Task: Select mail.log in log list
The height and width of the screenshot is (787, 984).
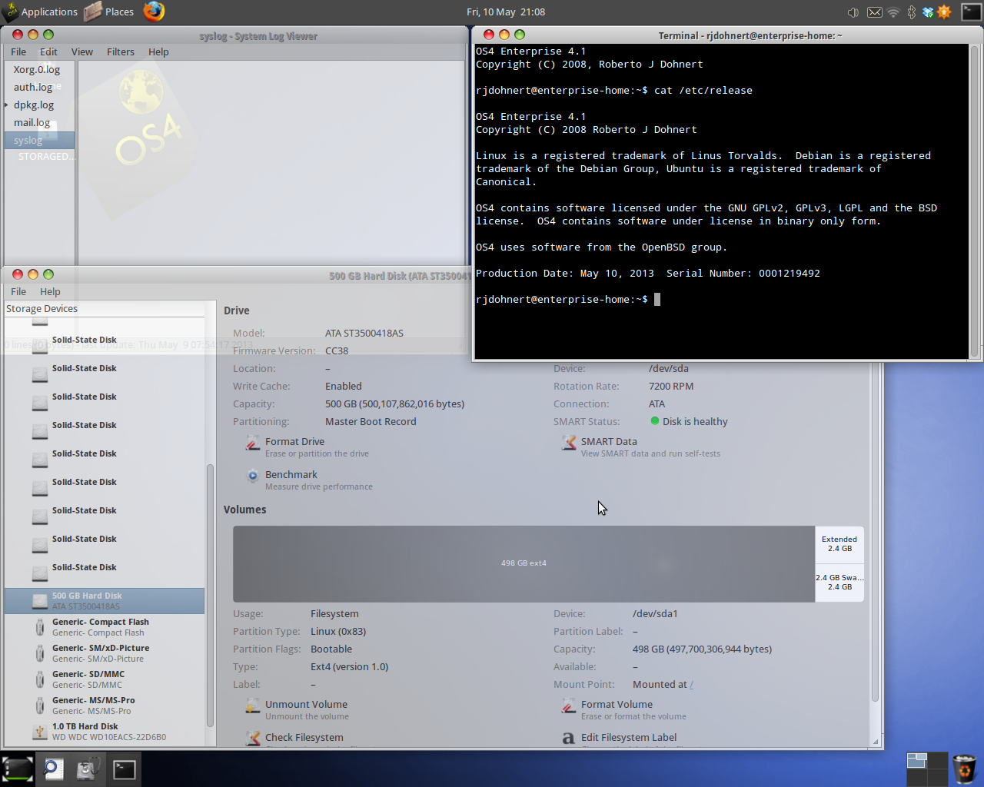Action: point(32,122)
